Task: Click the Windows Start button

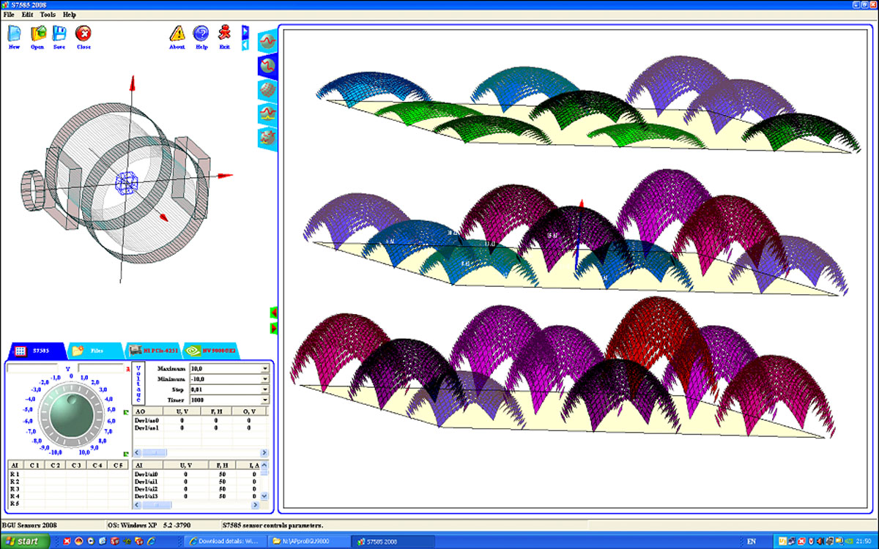Action: click(x=26, y=542)
